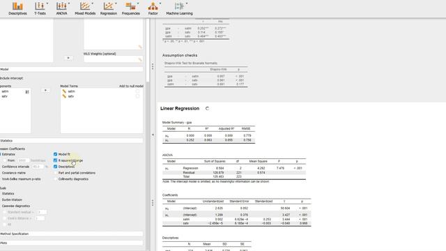Tick the From bootstraps checkbox

(5, 160)
